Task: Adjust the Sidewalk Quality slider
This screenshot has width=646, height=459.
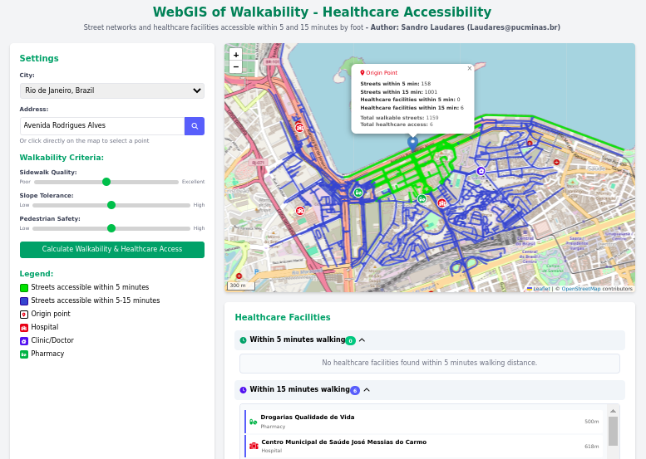Action: click(106, 181)
